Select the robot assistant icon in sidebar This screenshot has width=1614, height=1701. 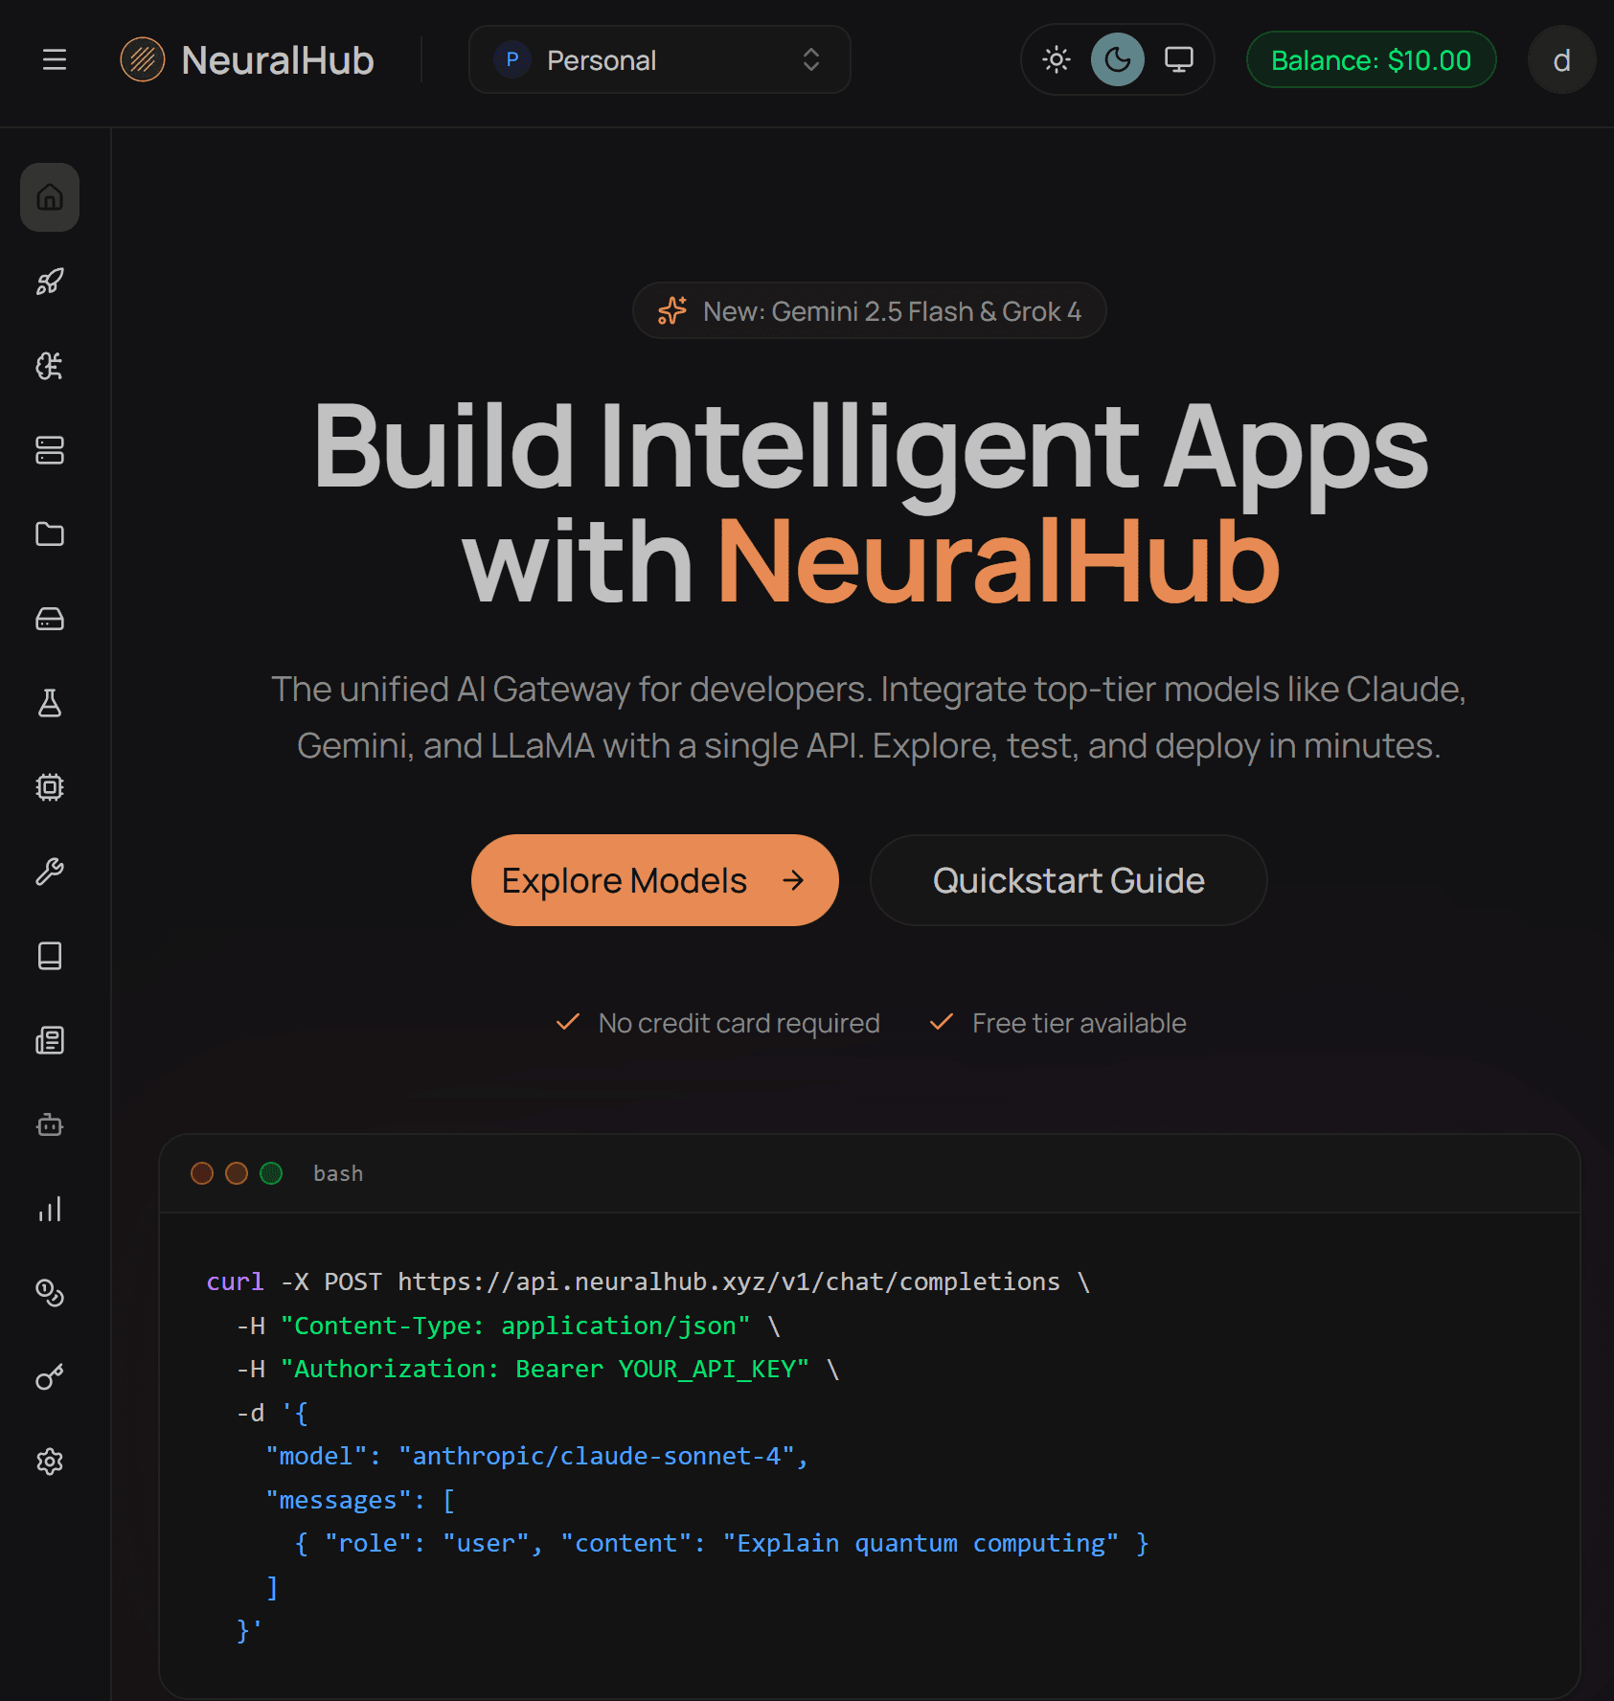[49, 1125]
